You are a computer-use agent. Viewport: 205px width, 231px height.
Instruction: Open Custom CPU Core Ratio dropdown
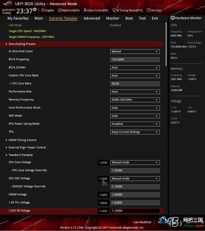[135, 76]
